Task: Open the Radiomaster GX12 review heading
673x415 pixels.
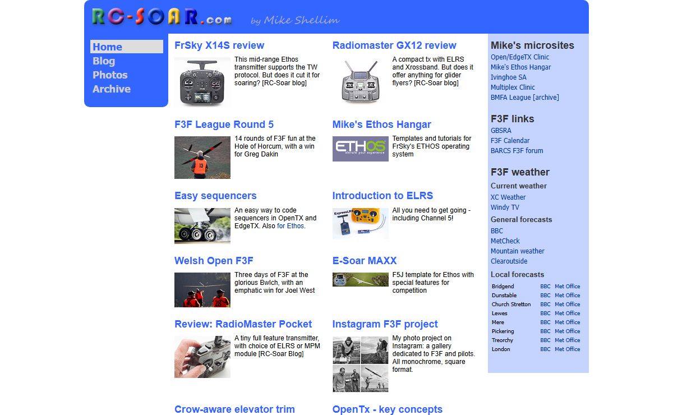Action: (x=394, y=45)
